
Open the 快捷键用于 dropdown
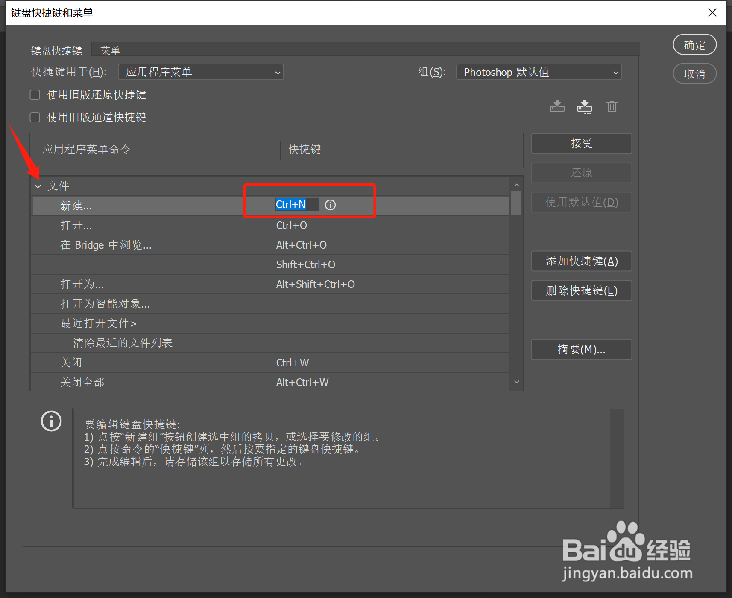[201, 72]
